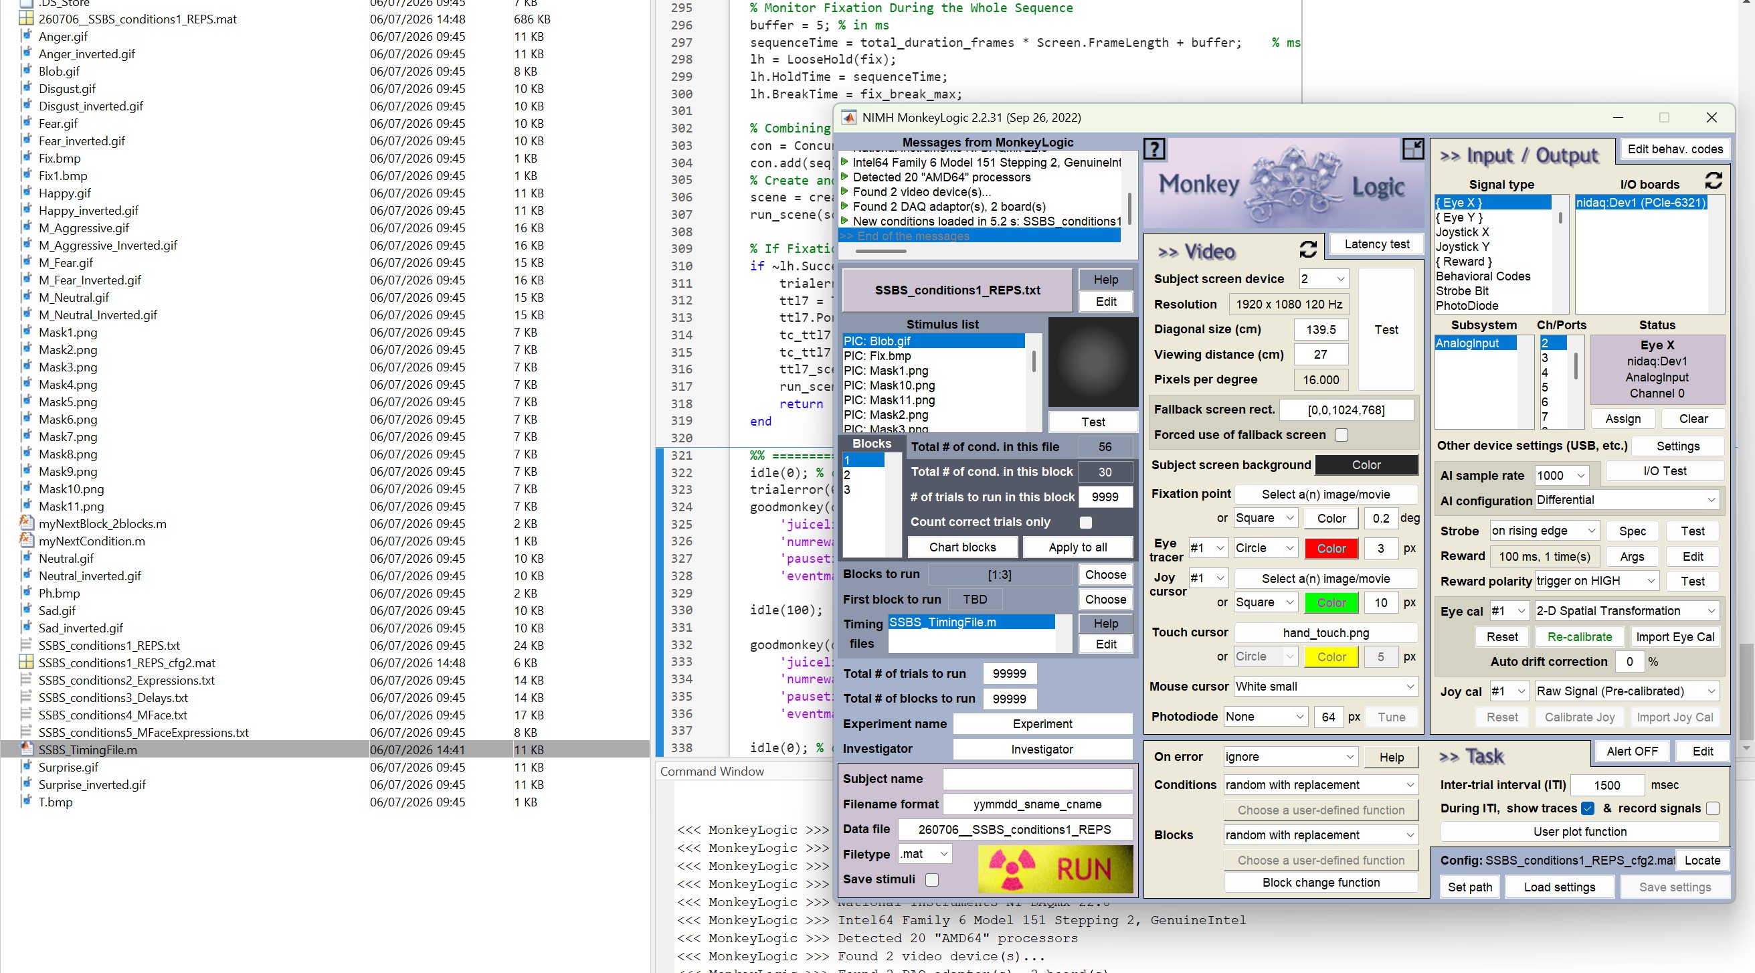Viewport: 1755px width, 973px height.
Task: Open the Conditions random with replacement dropdown
Action: pos(1319,784)
